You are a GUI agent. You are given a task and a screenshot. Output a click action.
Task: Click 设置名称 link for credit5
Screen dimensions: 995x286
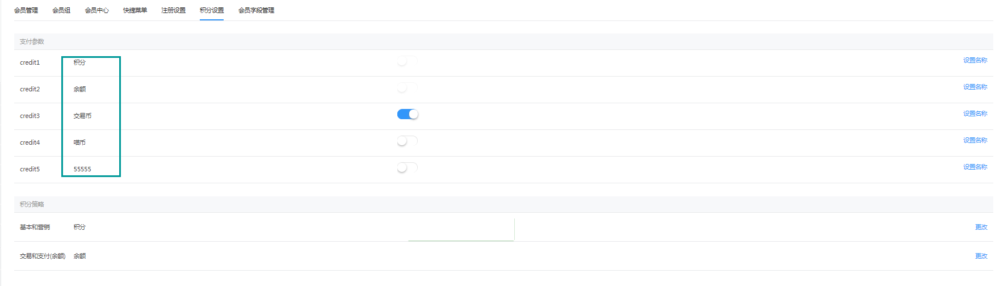[x=975, y=167]
